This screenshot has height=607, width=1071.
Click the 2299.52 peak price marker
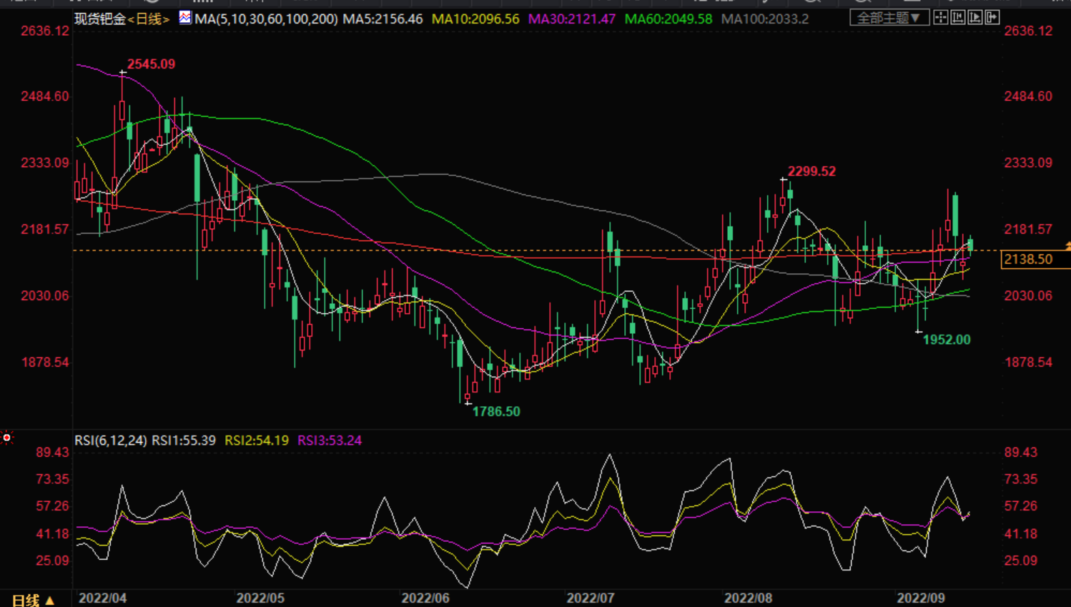pos(811,172)
